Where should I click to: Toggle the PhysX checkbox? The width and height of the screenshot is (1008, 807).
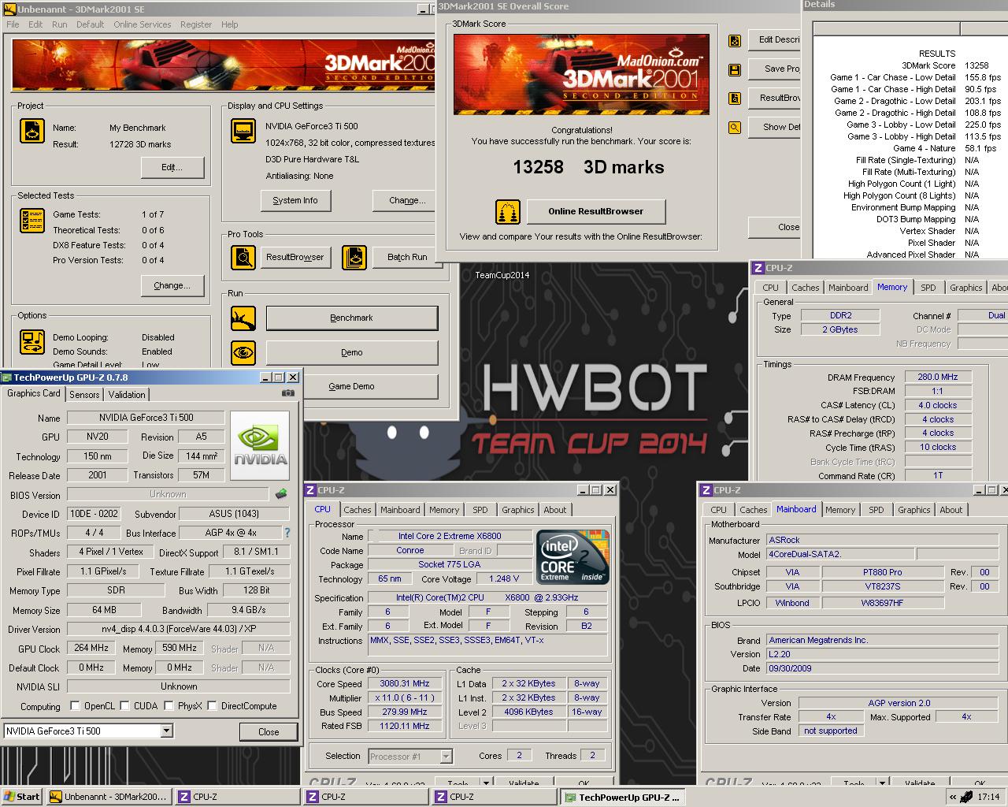pos(169,706)
